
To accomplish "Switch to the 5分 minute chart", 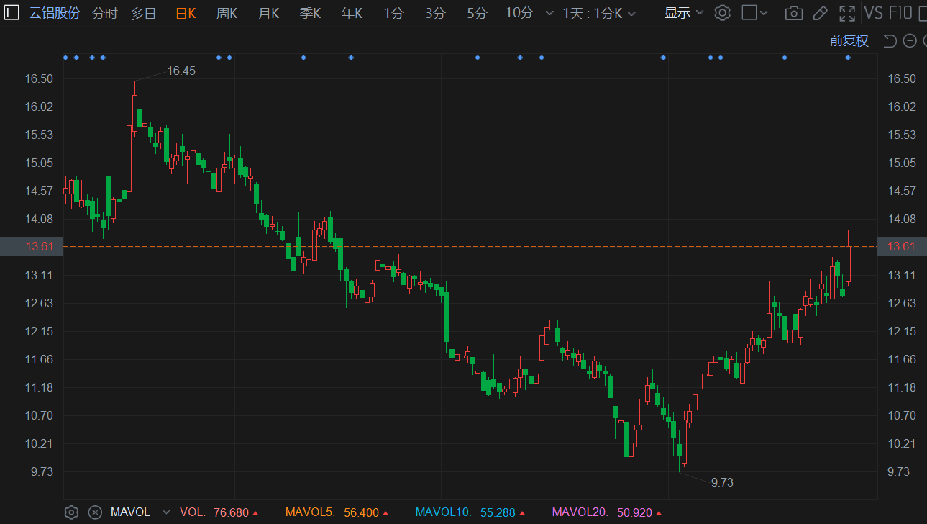I will pos(477,13).
